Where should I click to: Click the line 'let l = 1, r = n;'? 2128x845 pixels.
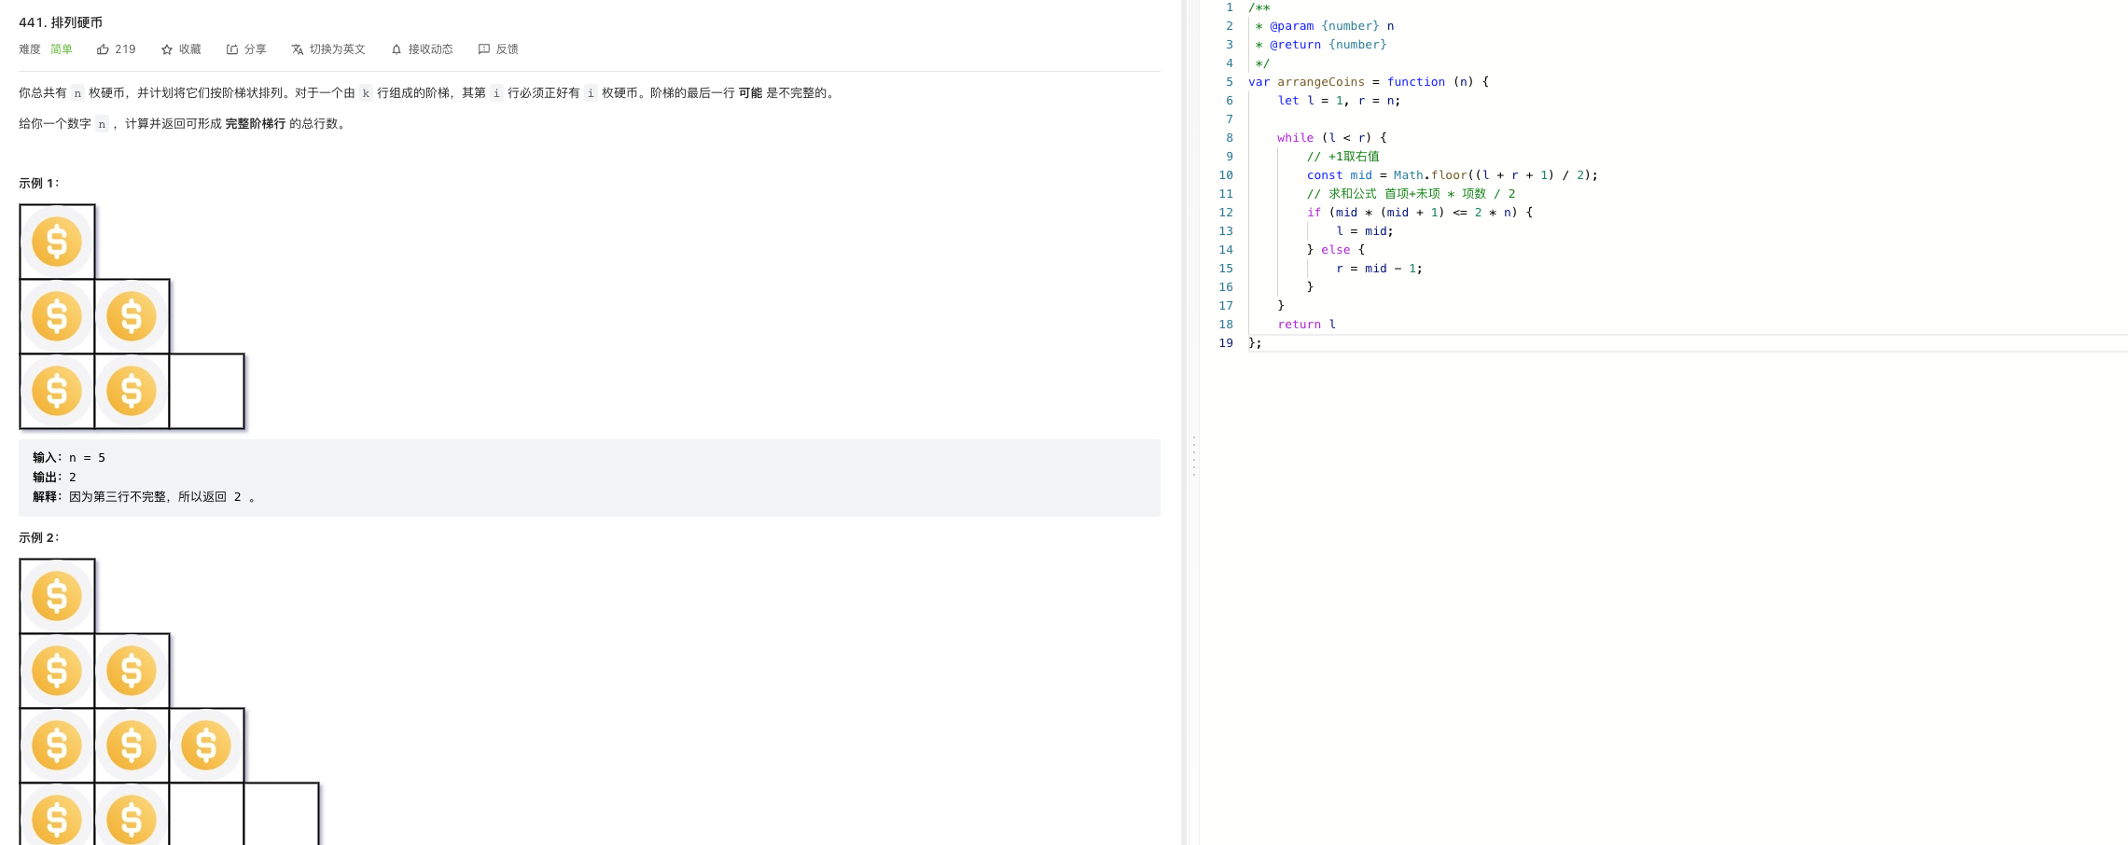[1339, 101]
